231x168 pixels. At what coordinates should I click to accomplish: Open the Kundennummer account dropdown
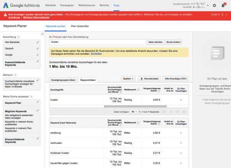[x=208, y=5]
